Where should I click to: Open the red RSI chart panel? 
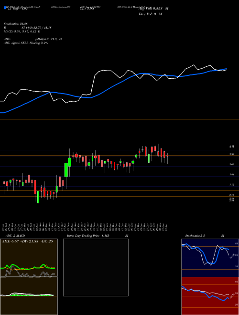tap(210, 296)
